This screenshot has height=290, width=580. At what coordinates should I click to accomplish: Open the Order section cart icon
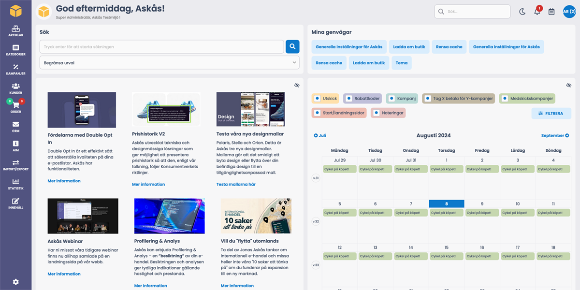tap(15, 105)
